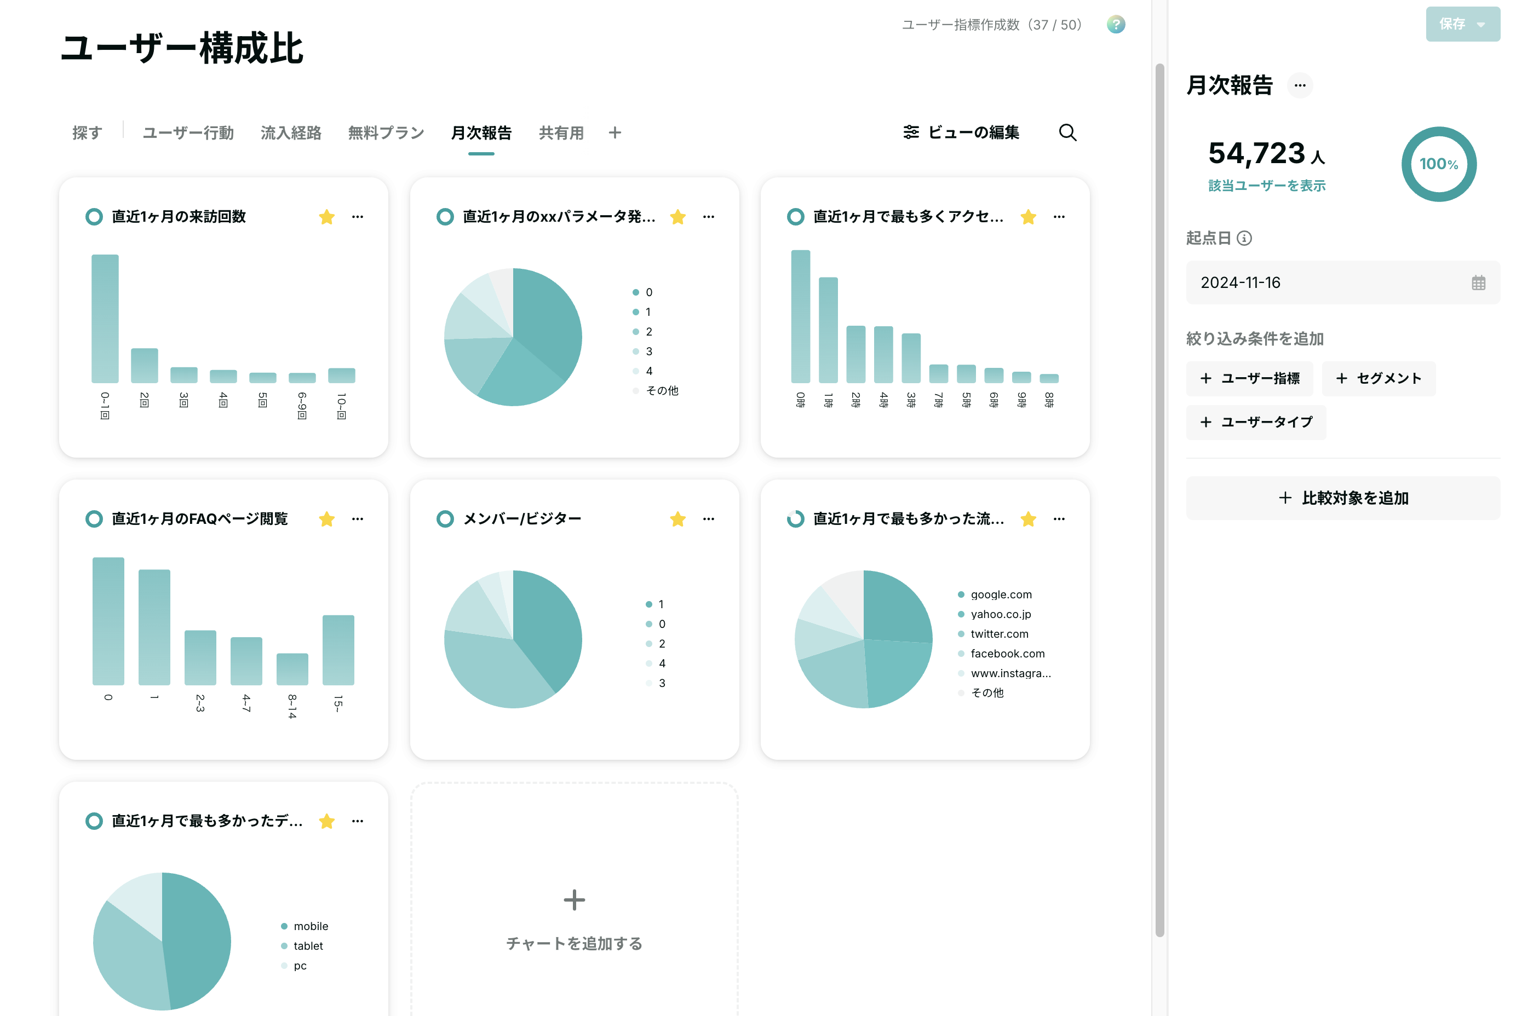
Task: Toggle favorite star on 直近1ヶ月で最も多くアクセ card
Action: click(1028, 216)
